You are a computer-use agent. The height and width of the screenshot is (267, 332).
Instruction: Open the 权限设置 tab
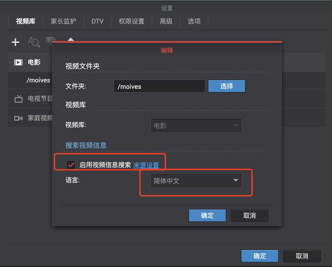132,21
